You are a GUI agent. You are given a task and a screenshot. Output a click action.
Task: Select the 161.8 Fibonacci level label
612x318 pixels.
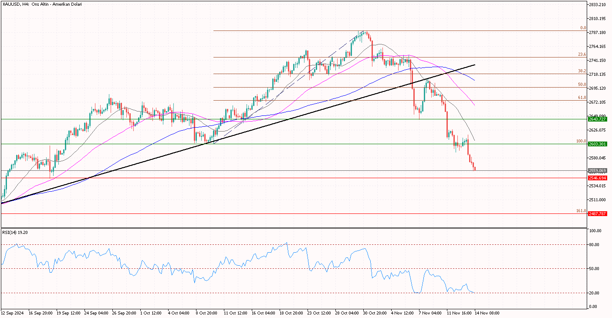click(581, 211)
